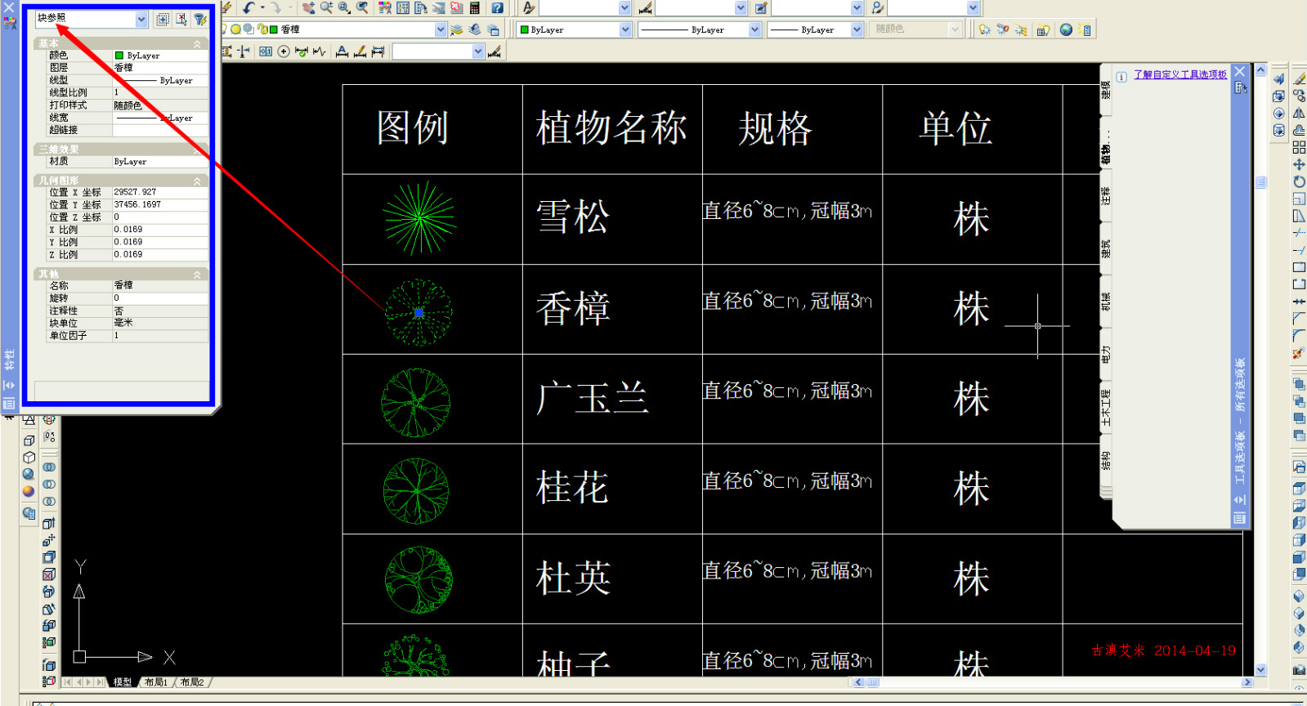Close the properties palette with X

9,7
